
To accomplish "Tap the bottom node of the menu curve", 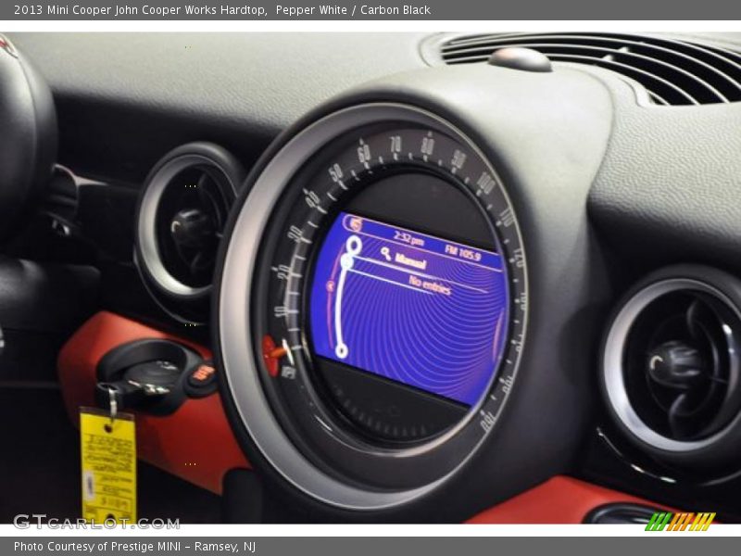I will click(341, 348).
